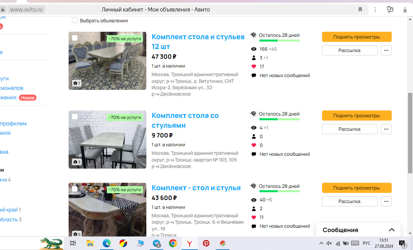
Task: Click 'Рассылка' for the 43 600 ₽ listing
Action: (x=349, y=201)
